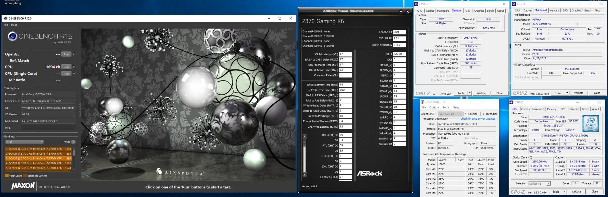Switch to the Graphics tab in the CPU-Z Mainboard window
The image size is (608, 197).
(577, 11)
